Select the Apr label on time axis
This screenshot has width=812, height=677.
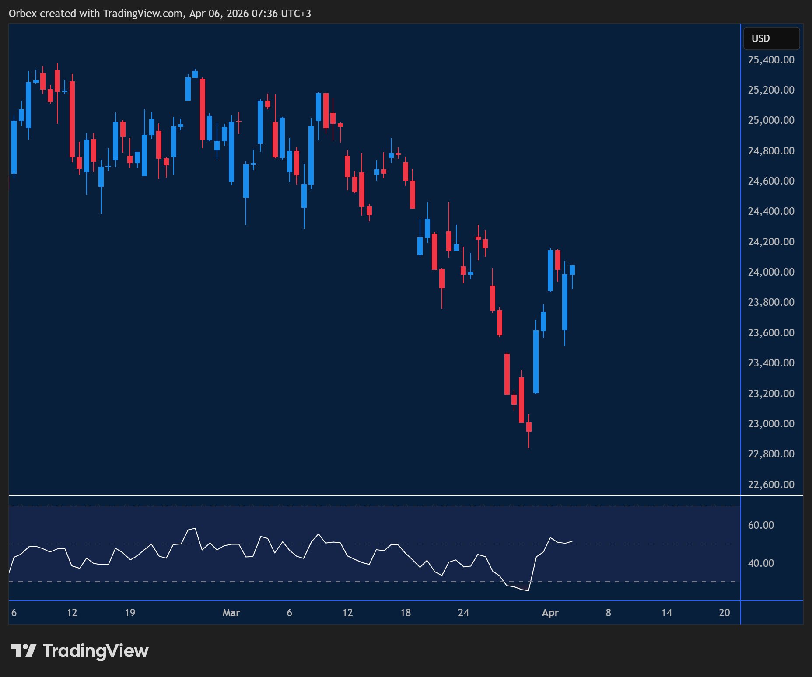pyautogui.click(x=551, y=613)
